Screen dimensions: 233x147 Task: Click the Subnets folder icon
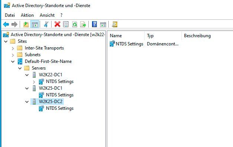[20, 55]
